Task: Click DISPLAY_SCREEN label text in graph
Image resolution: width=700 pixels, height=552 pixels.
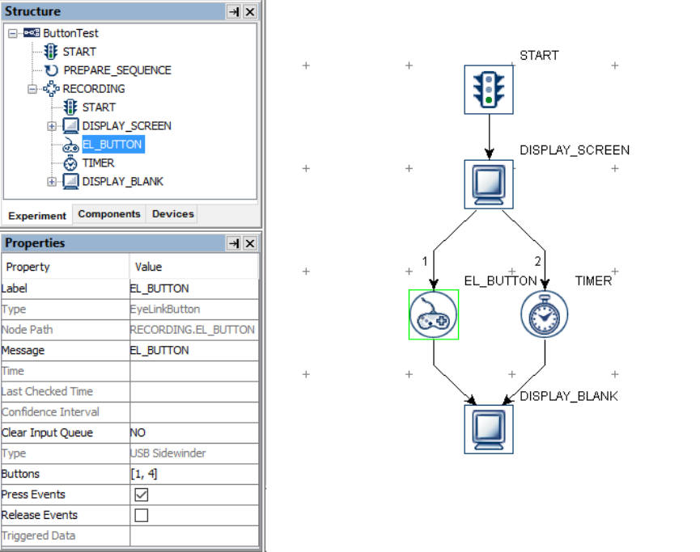Action: point(575,150)
